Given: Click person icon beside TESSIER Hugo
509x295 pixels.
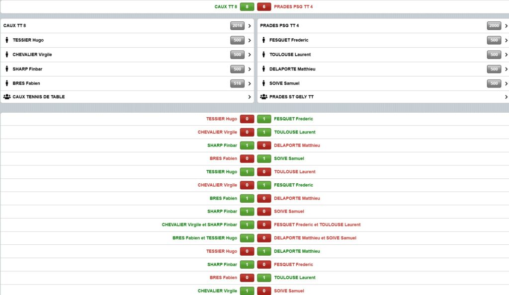Looking at the screenshot, I should tap(7, 40).
